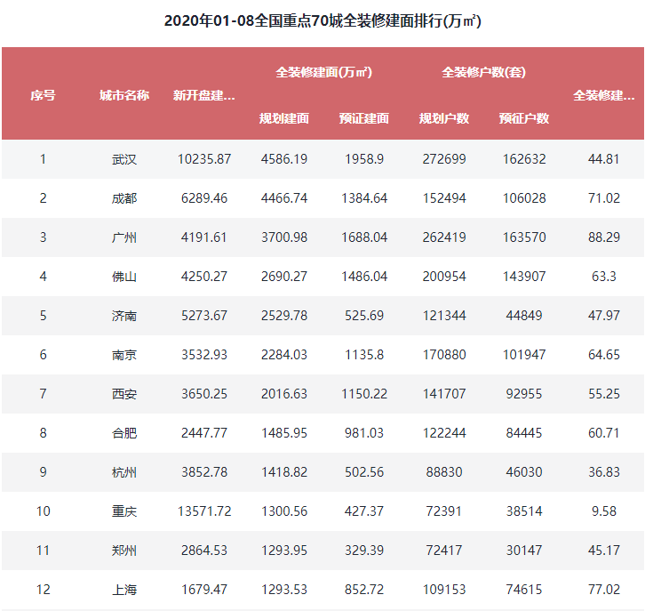
Task: Click value 162632 in 武汉 row
Action: pos(524,159)
